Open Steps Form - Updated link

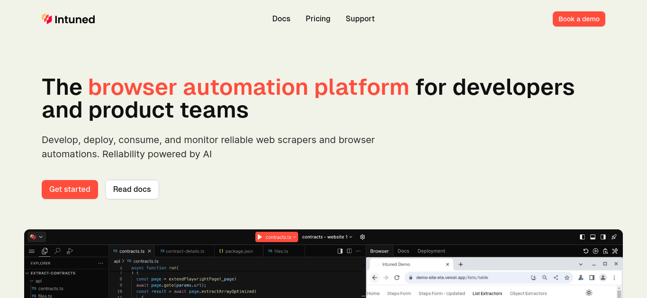[441, 293]
